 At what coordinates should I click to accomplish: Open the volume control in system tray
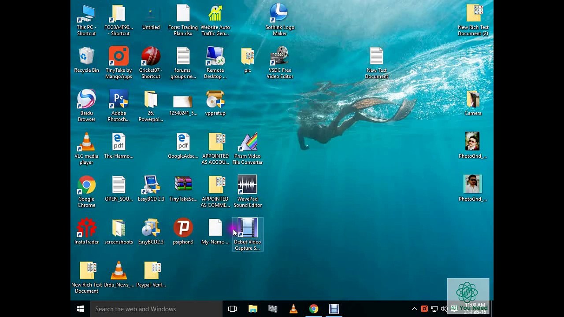[444, 309]
